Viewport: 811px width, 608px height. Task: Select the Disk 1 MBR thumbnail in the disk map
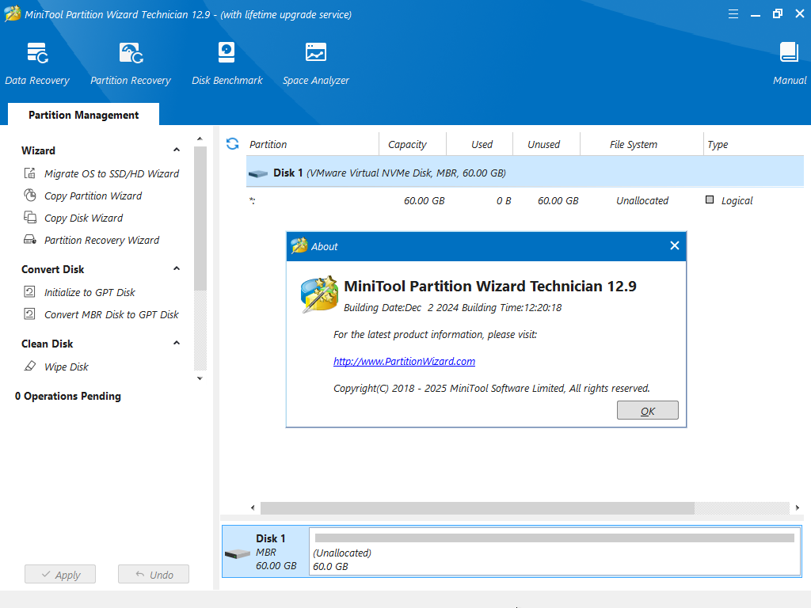point(265,552)
